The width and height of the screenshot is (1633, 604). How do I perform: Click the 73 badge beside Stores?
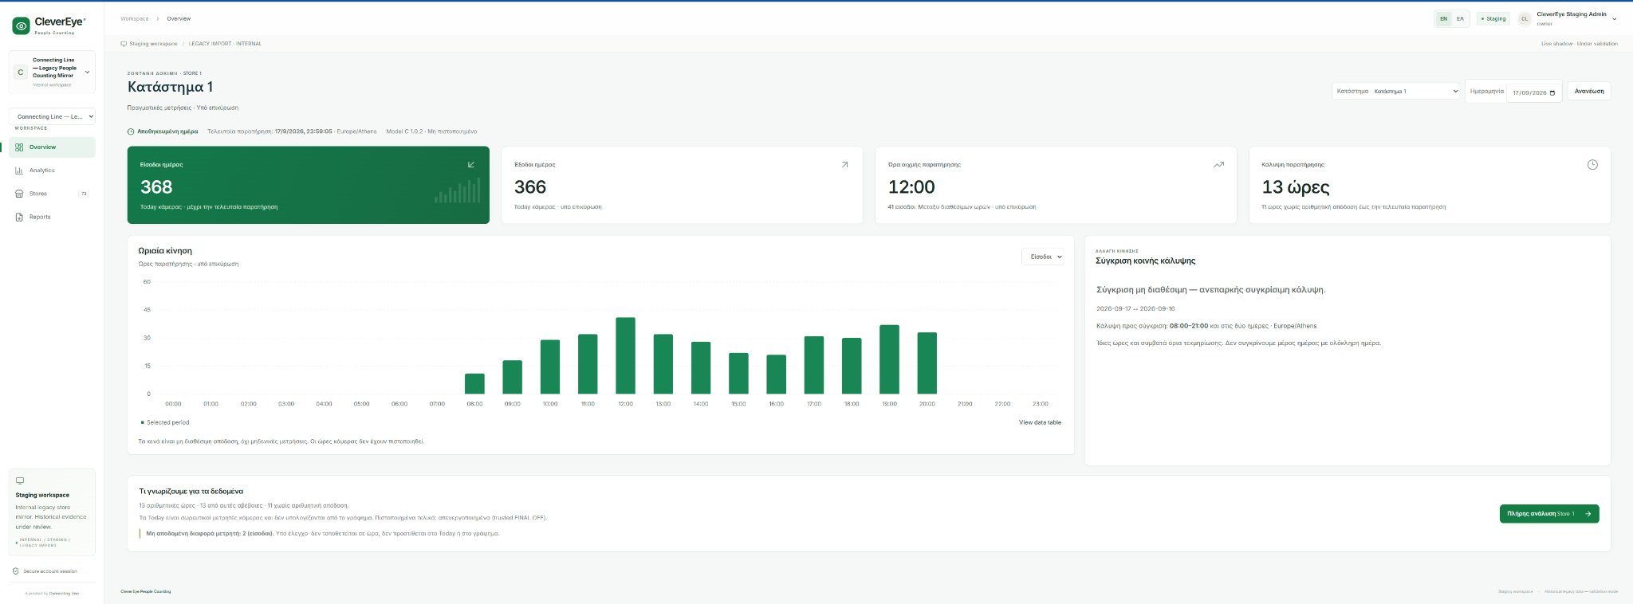pos(84,194)
